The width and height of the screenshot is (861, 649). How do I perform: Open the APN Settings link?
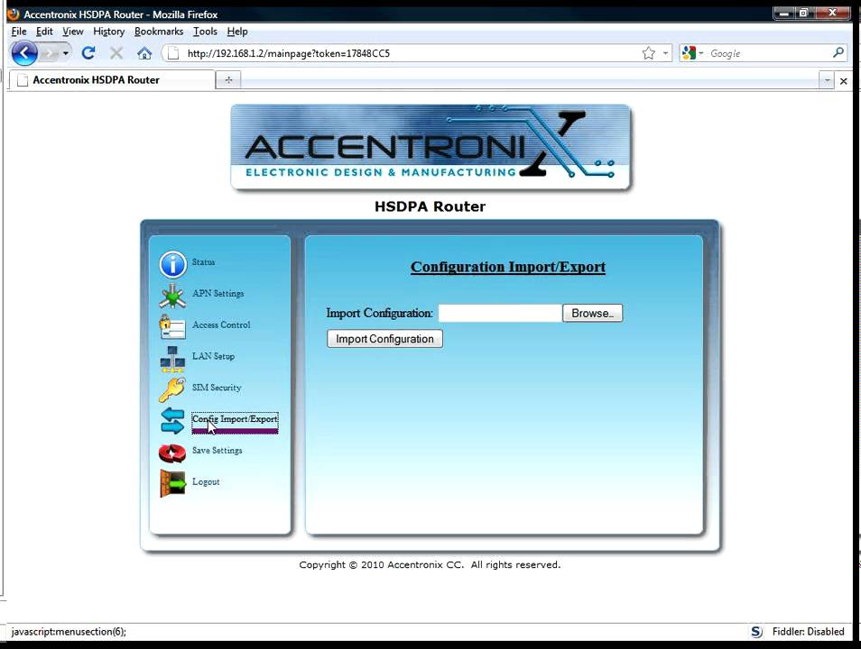click(218, 294)
